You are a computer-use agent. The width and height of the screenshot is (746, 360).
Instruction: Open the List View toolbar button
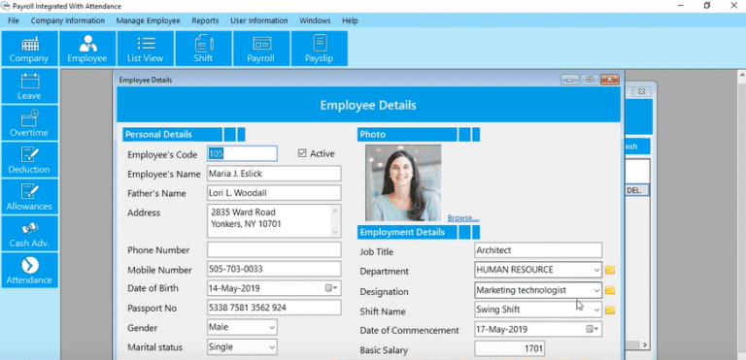145,49
